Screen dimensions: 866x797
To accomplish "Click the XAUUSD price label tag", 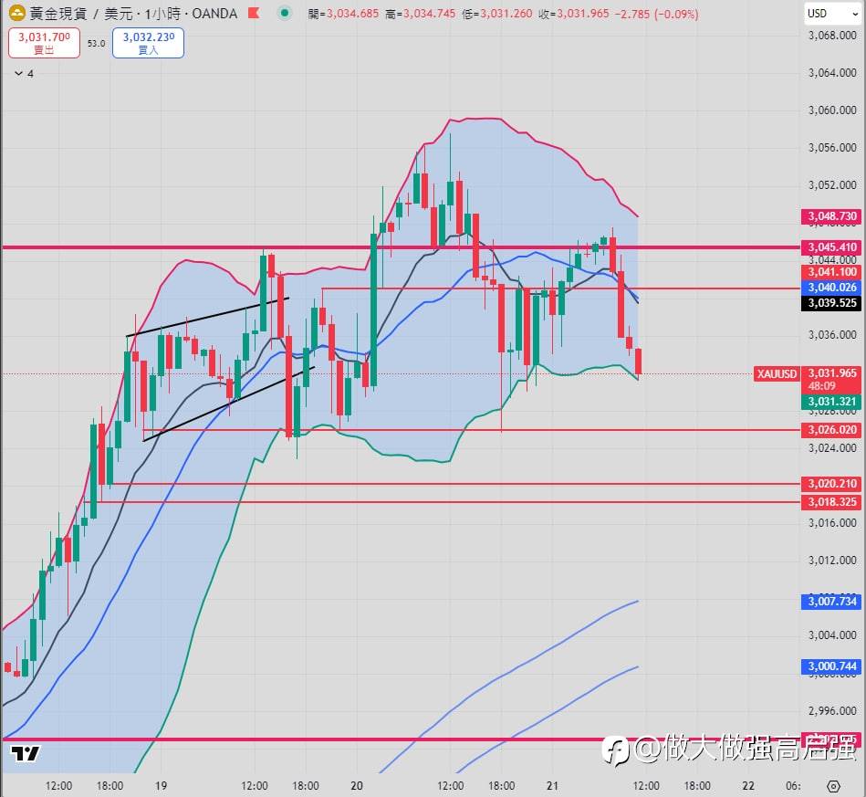I will [x=777, y=374].
